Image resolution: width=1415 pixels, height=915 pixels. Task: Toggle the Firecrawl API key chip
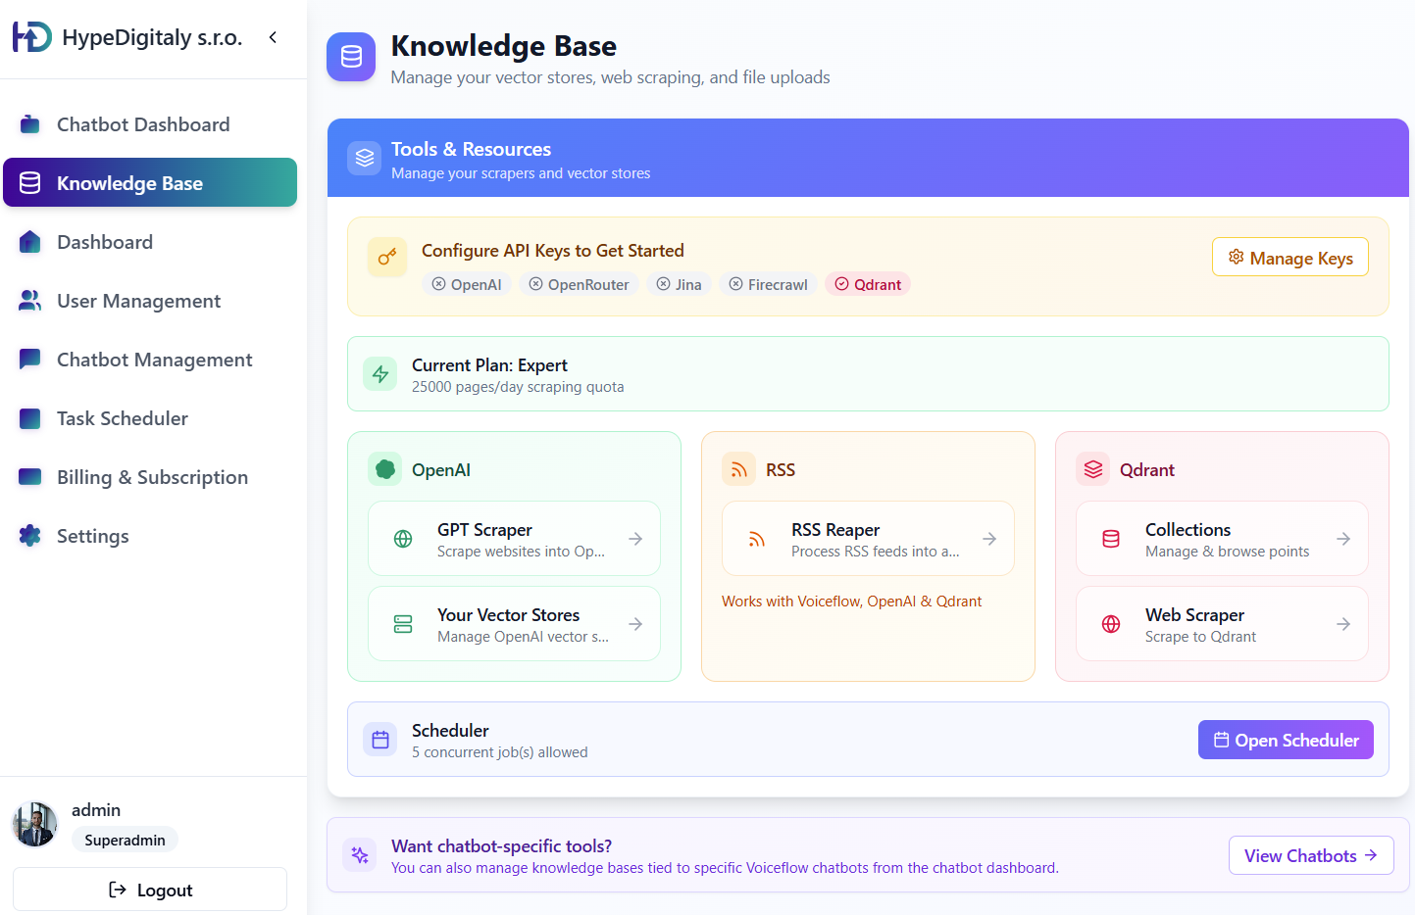[768, 284]
